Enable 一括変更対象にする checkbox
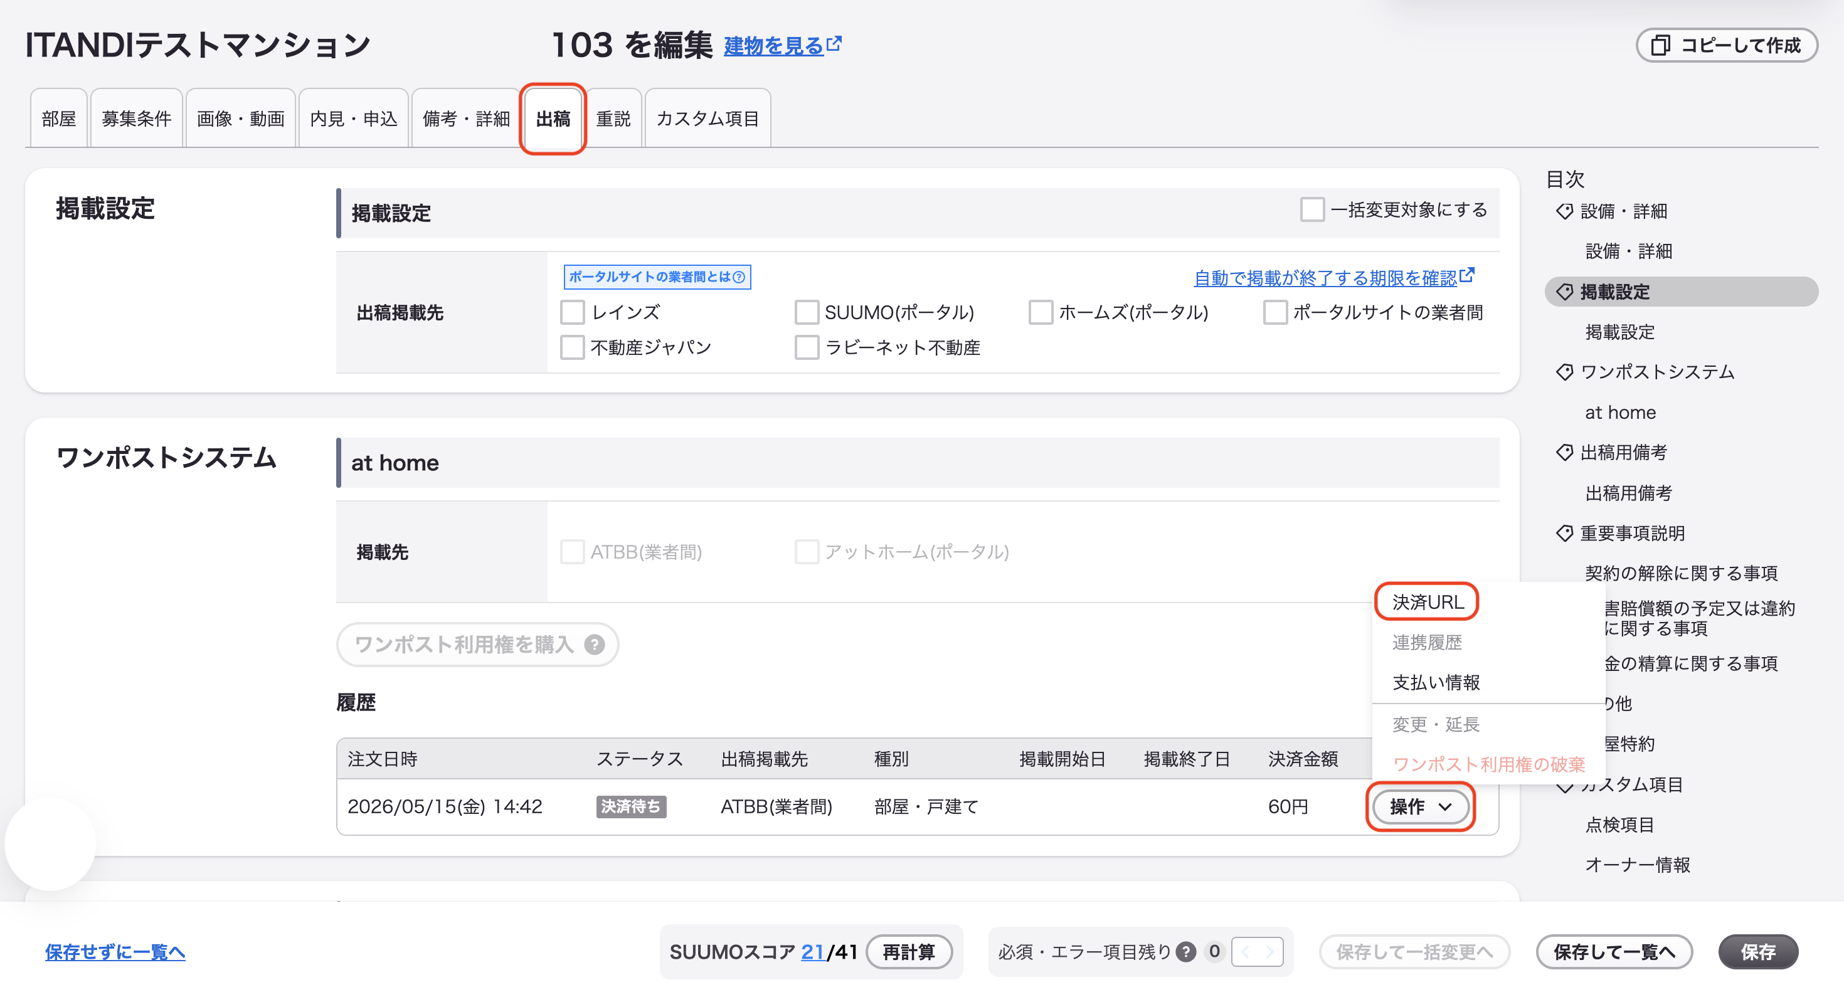 pyautogui.click(x=1311, y=209)
